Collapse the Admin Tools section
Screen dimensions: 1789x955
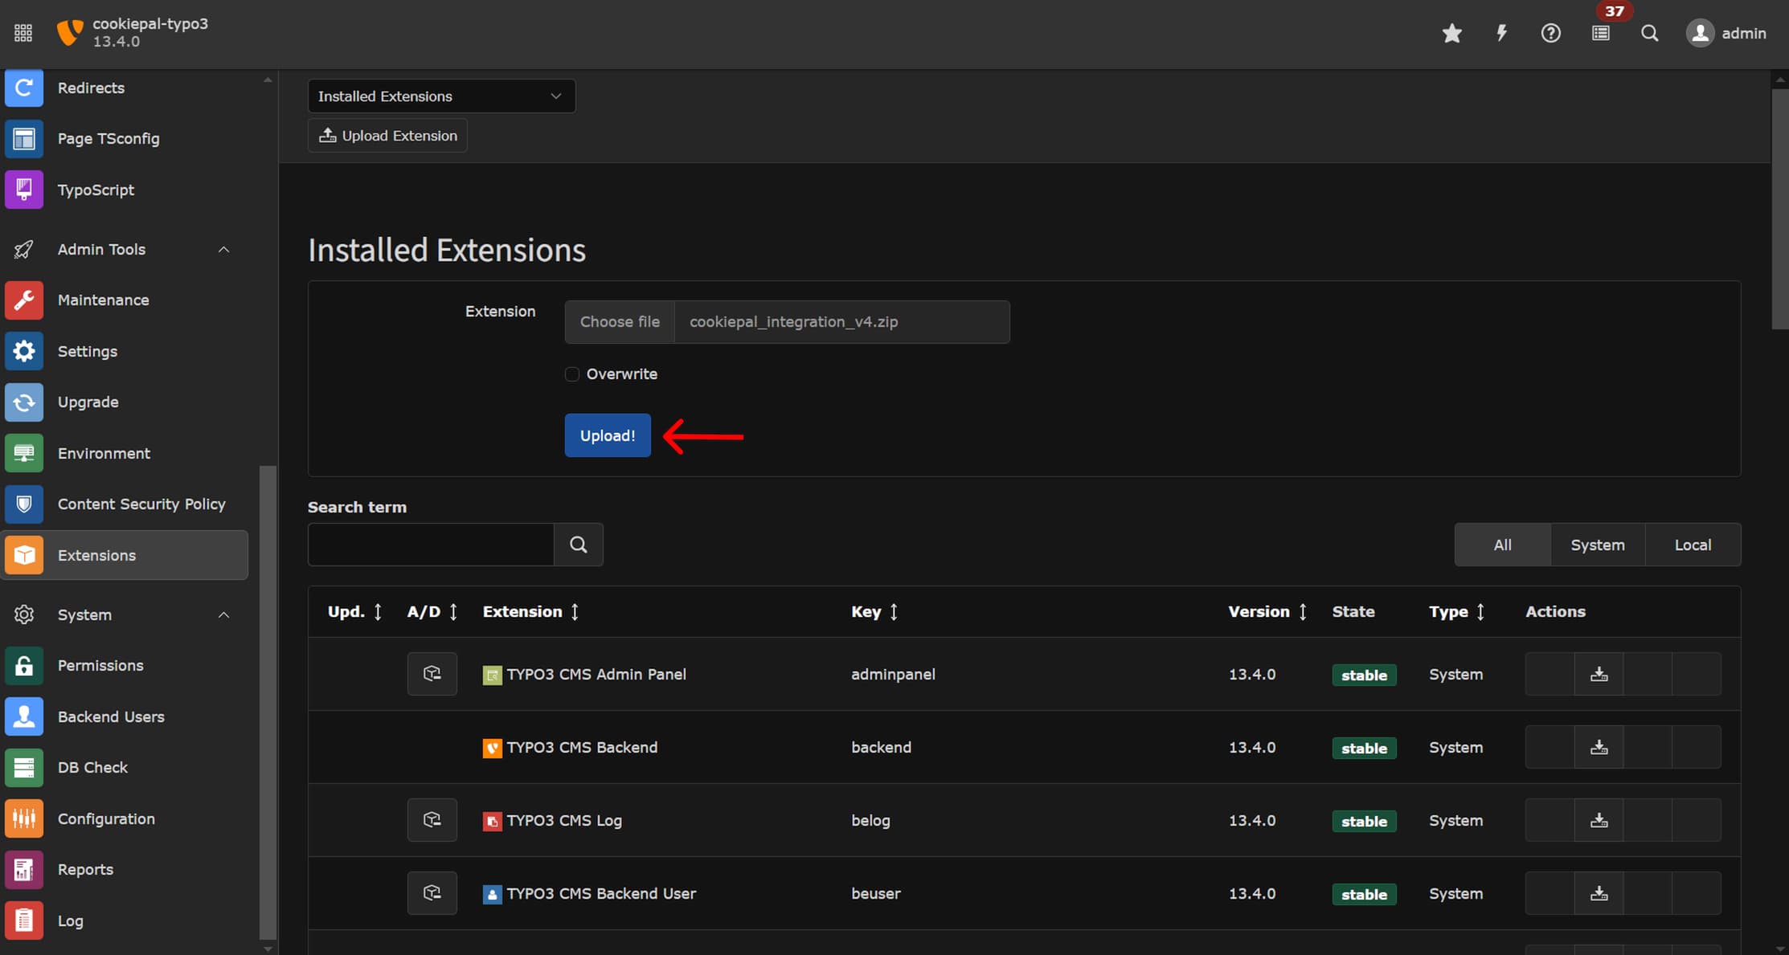pyautogui.click(x=223, y=250)
